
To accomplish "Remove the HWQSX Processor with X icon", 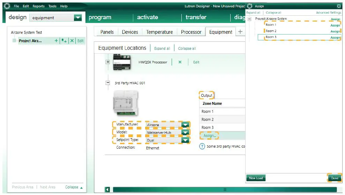I will pyautogui.click(x=180, y=62).
